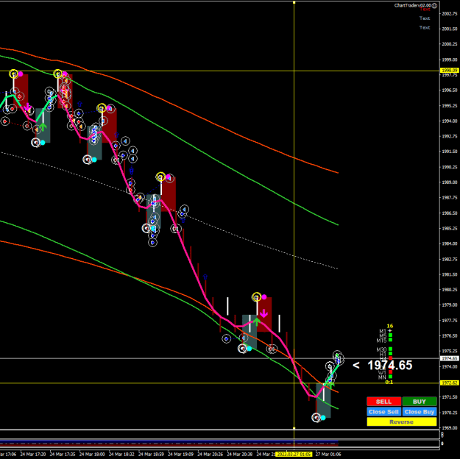Viewport: 460px width, 459px height.
Task: Click the magenta dot next to the 1979.50 yellow circle
Action: click(264, 297)
